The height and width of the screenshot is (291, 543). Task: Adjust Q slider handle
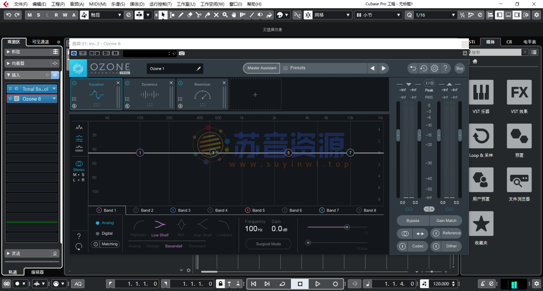(x=347, y=227)
